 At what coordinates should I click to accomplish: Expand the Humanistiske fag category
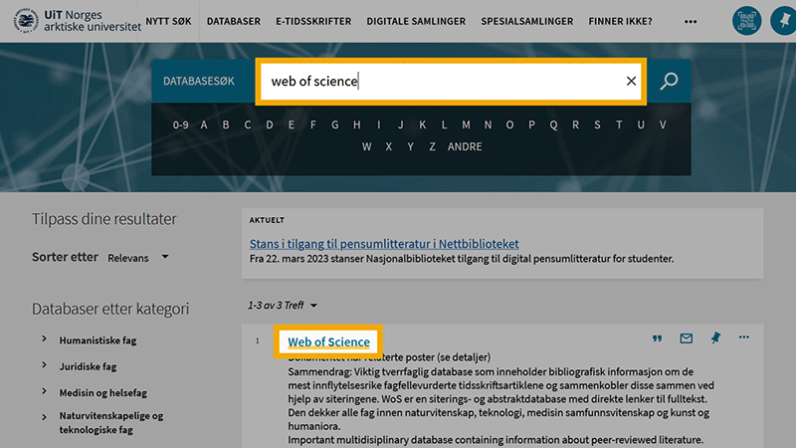(x=45, y=339)
